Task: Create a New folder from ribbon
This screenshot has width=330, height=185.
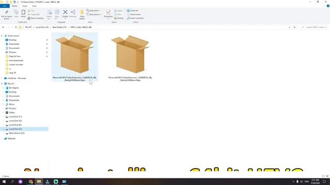Action: pos(82,14)
